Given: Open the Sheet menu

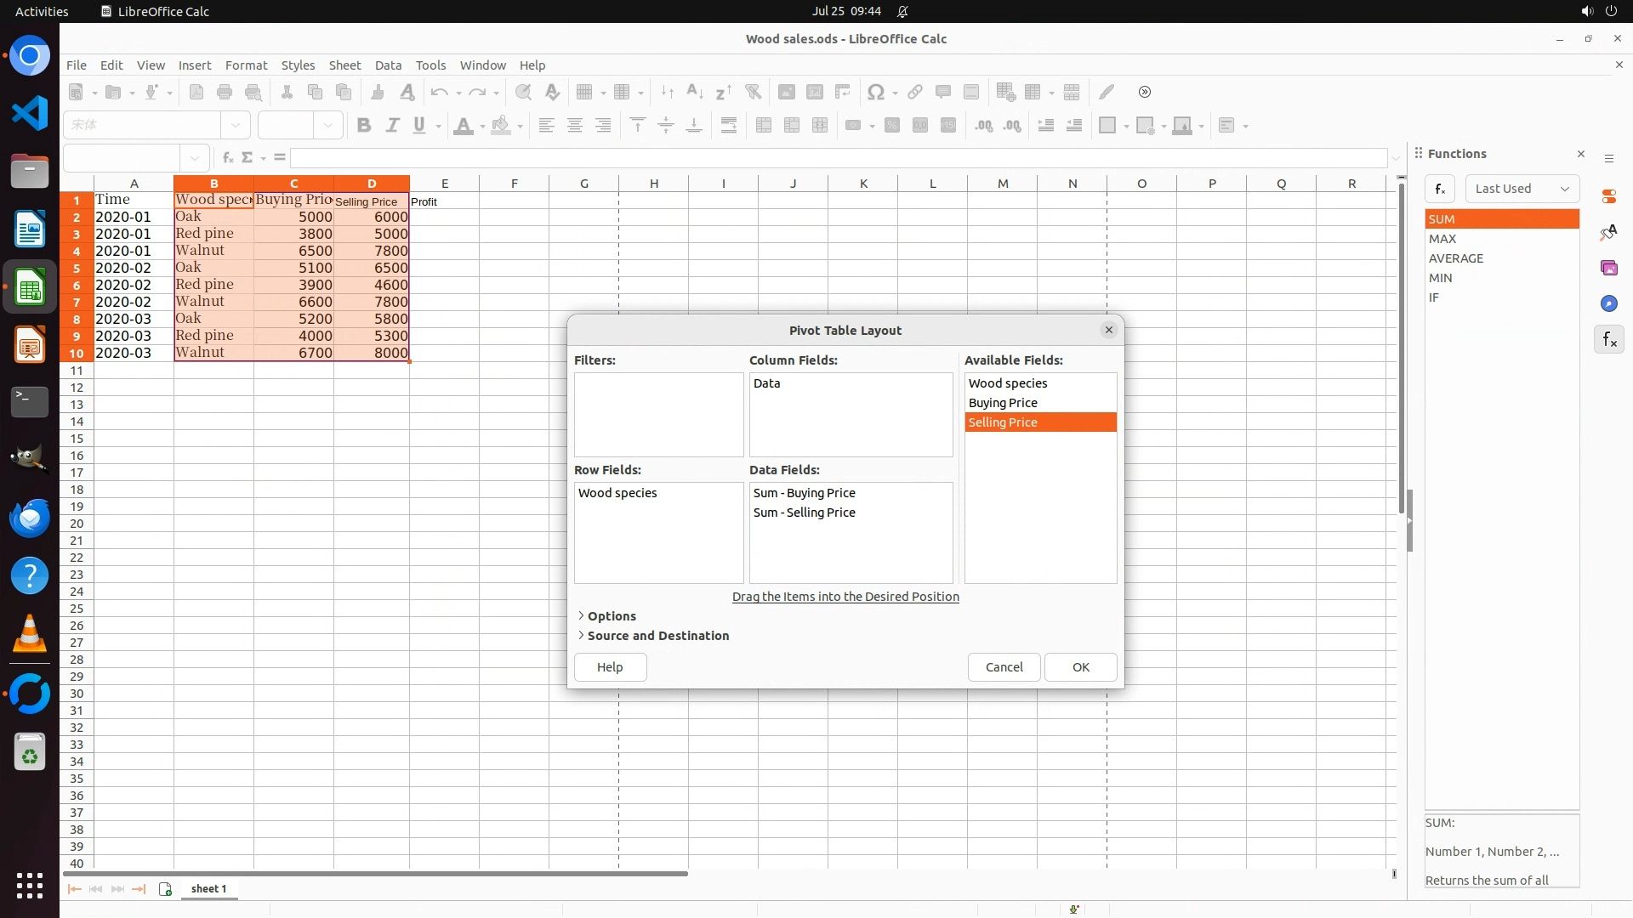Looking at the screenshot, I should pyautogui.click(x=344, y=65).
